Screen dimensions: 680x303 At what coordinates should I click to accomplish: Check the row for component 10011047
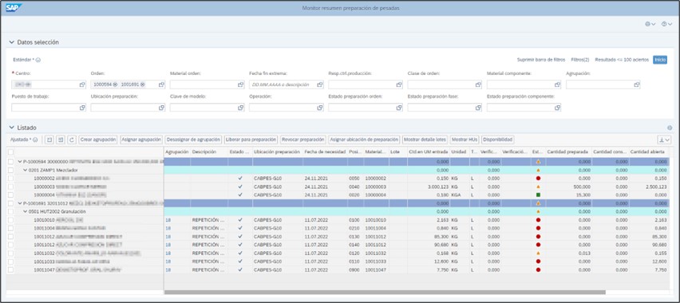[11, 270]
